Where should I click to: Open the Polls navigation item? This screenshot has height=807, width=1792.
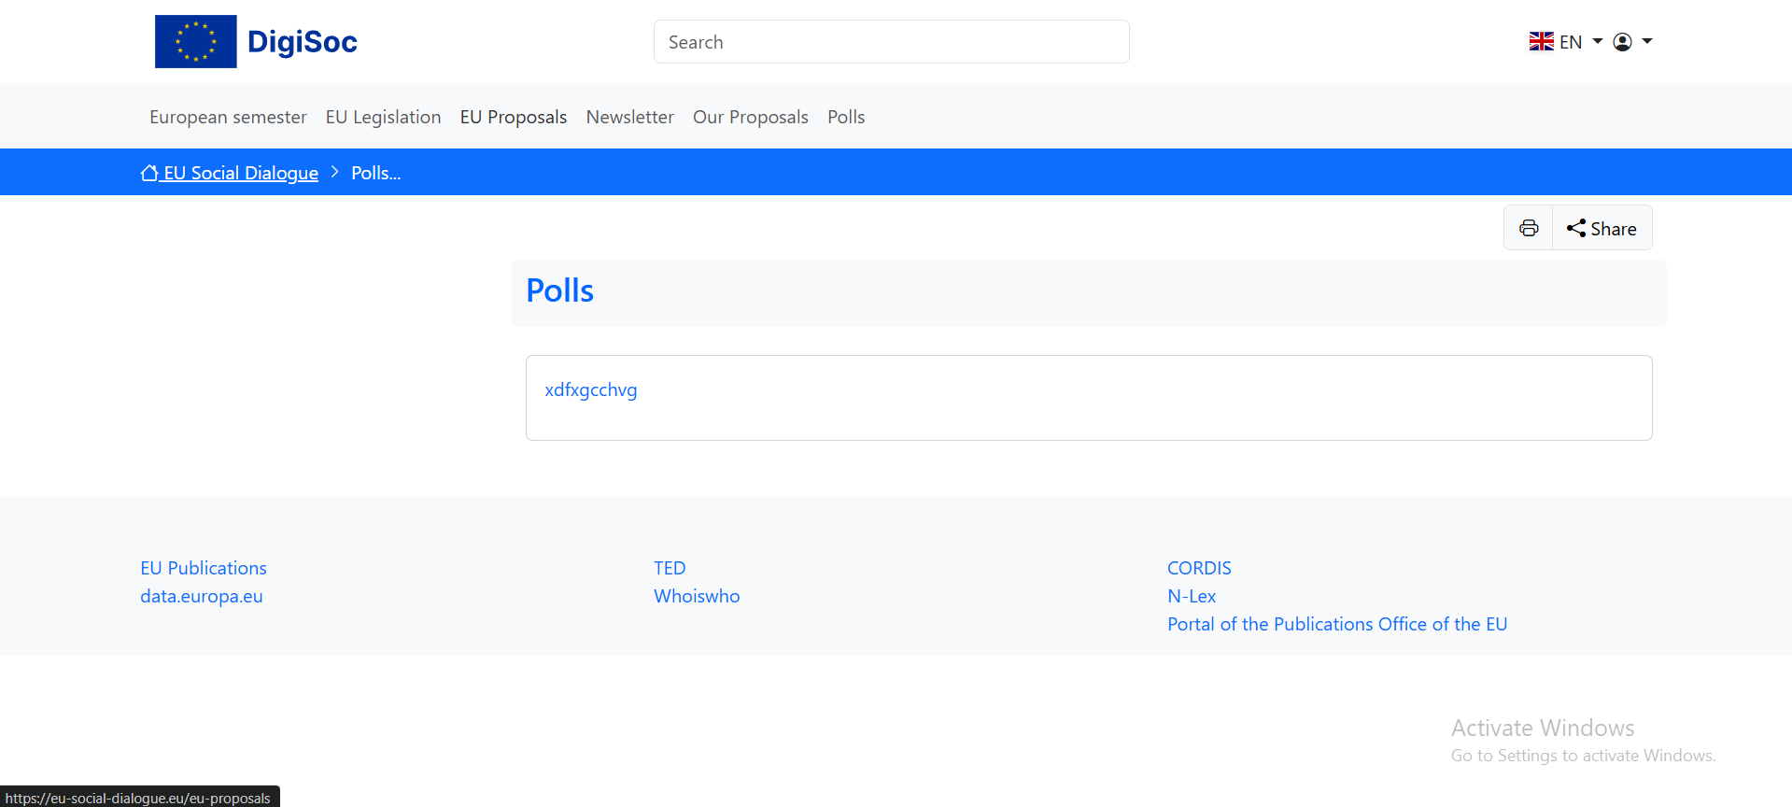point(846,117)
